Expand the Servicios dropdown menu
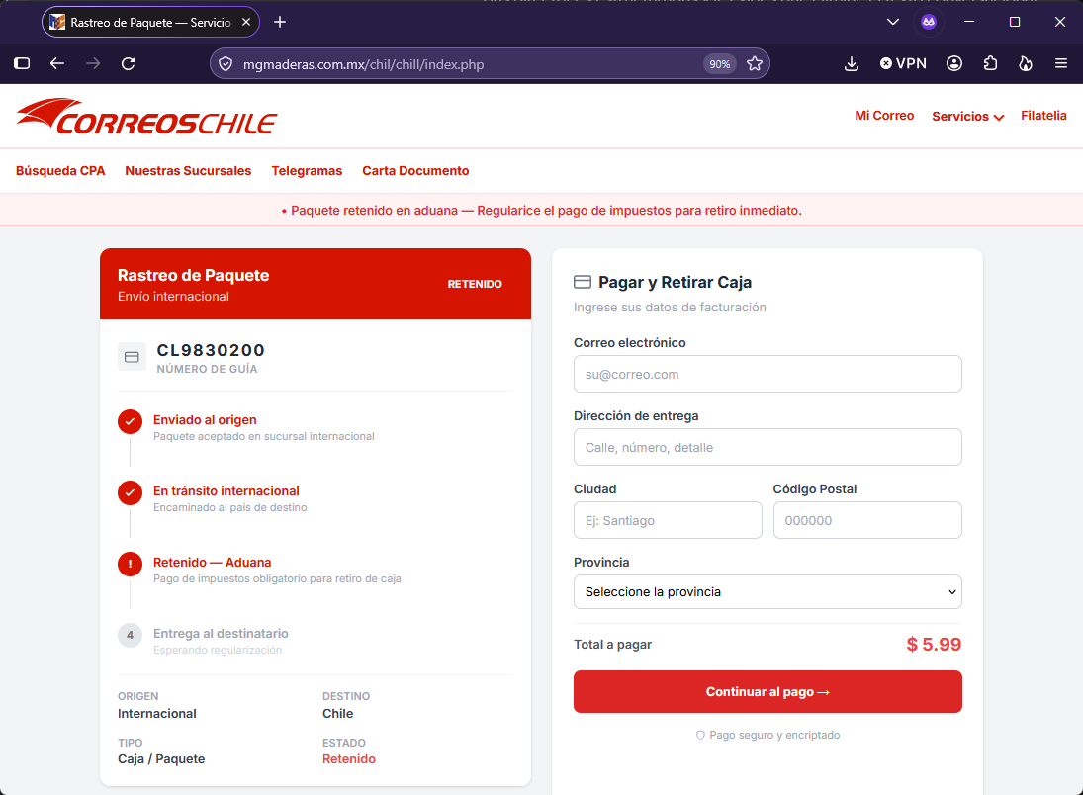The image size is (1083, 795). 967,116
